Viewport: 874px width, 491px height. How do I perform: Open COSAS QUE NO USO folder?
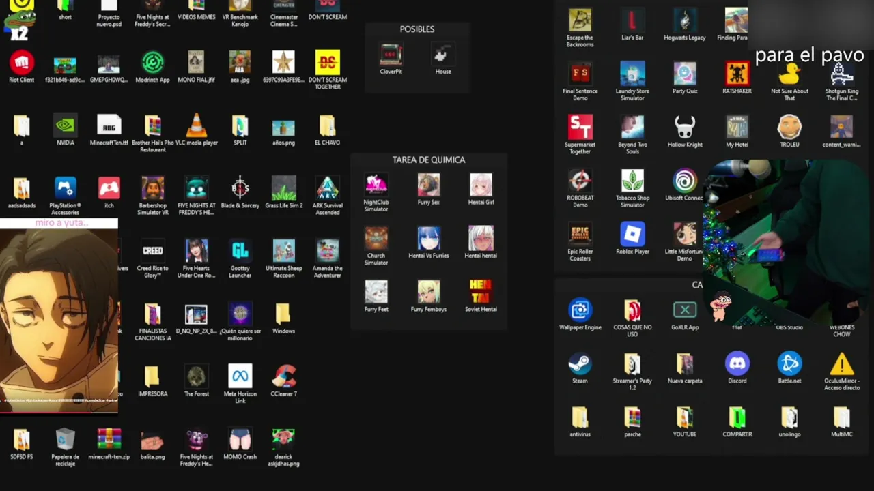pyautogui.click(x=632, y=310)
